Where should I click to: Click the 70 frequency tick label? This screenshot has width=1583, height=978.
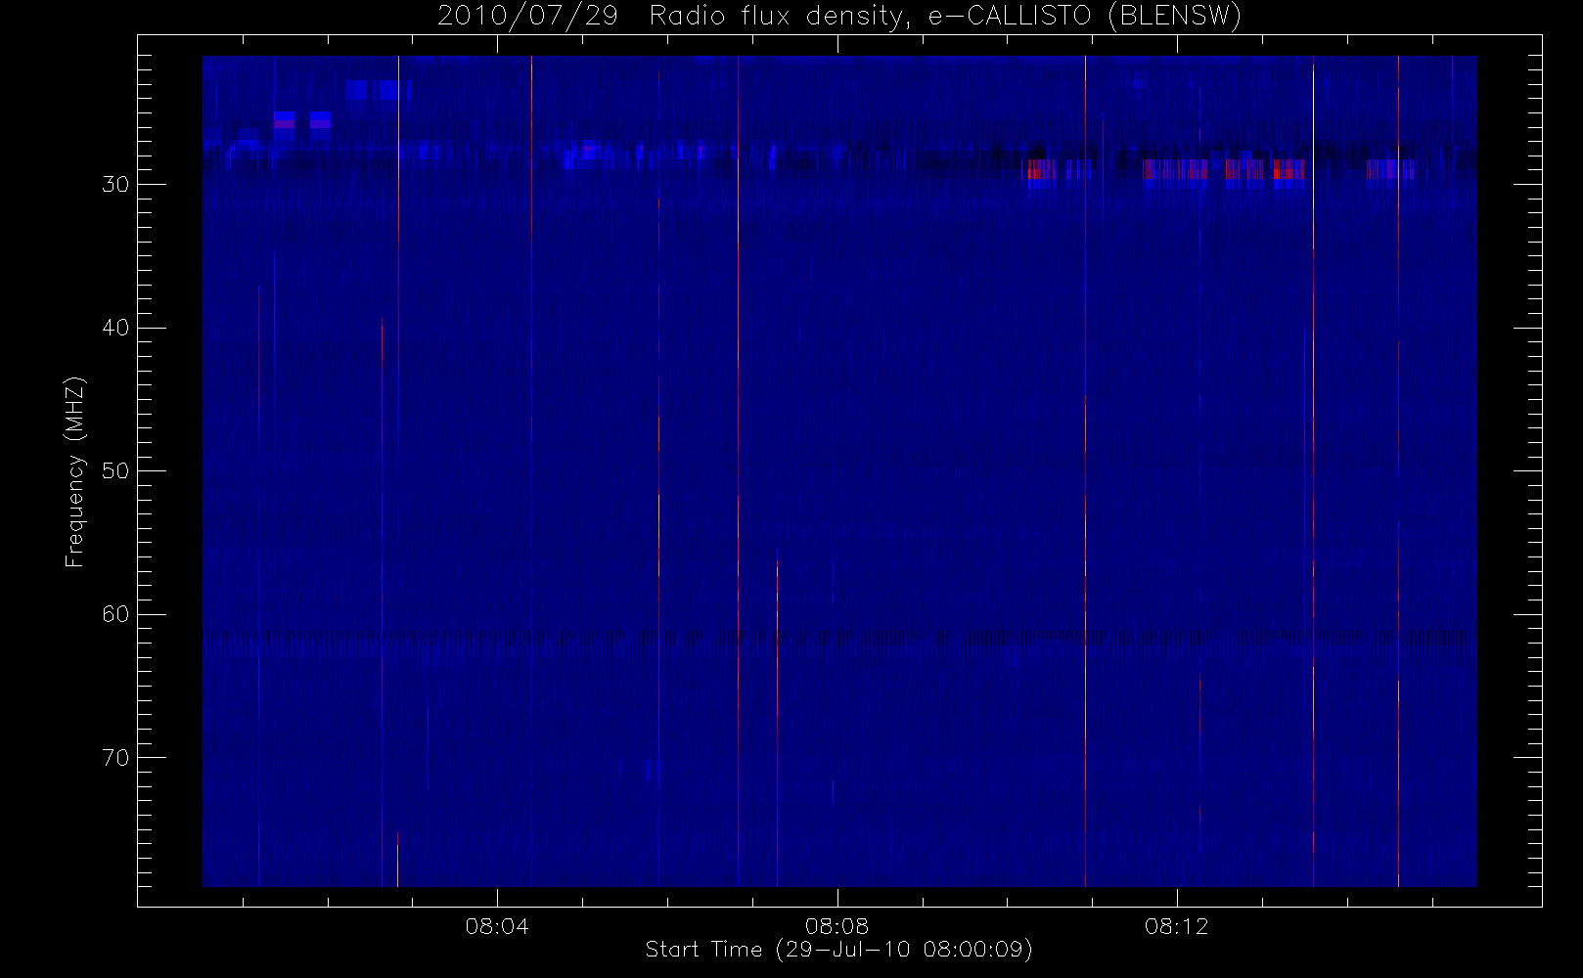coord(114,757)
